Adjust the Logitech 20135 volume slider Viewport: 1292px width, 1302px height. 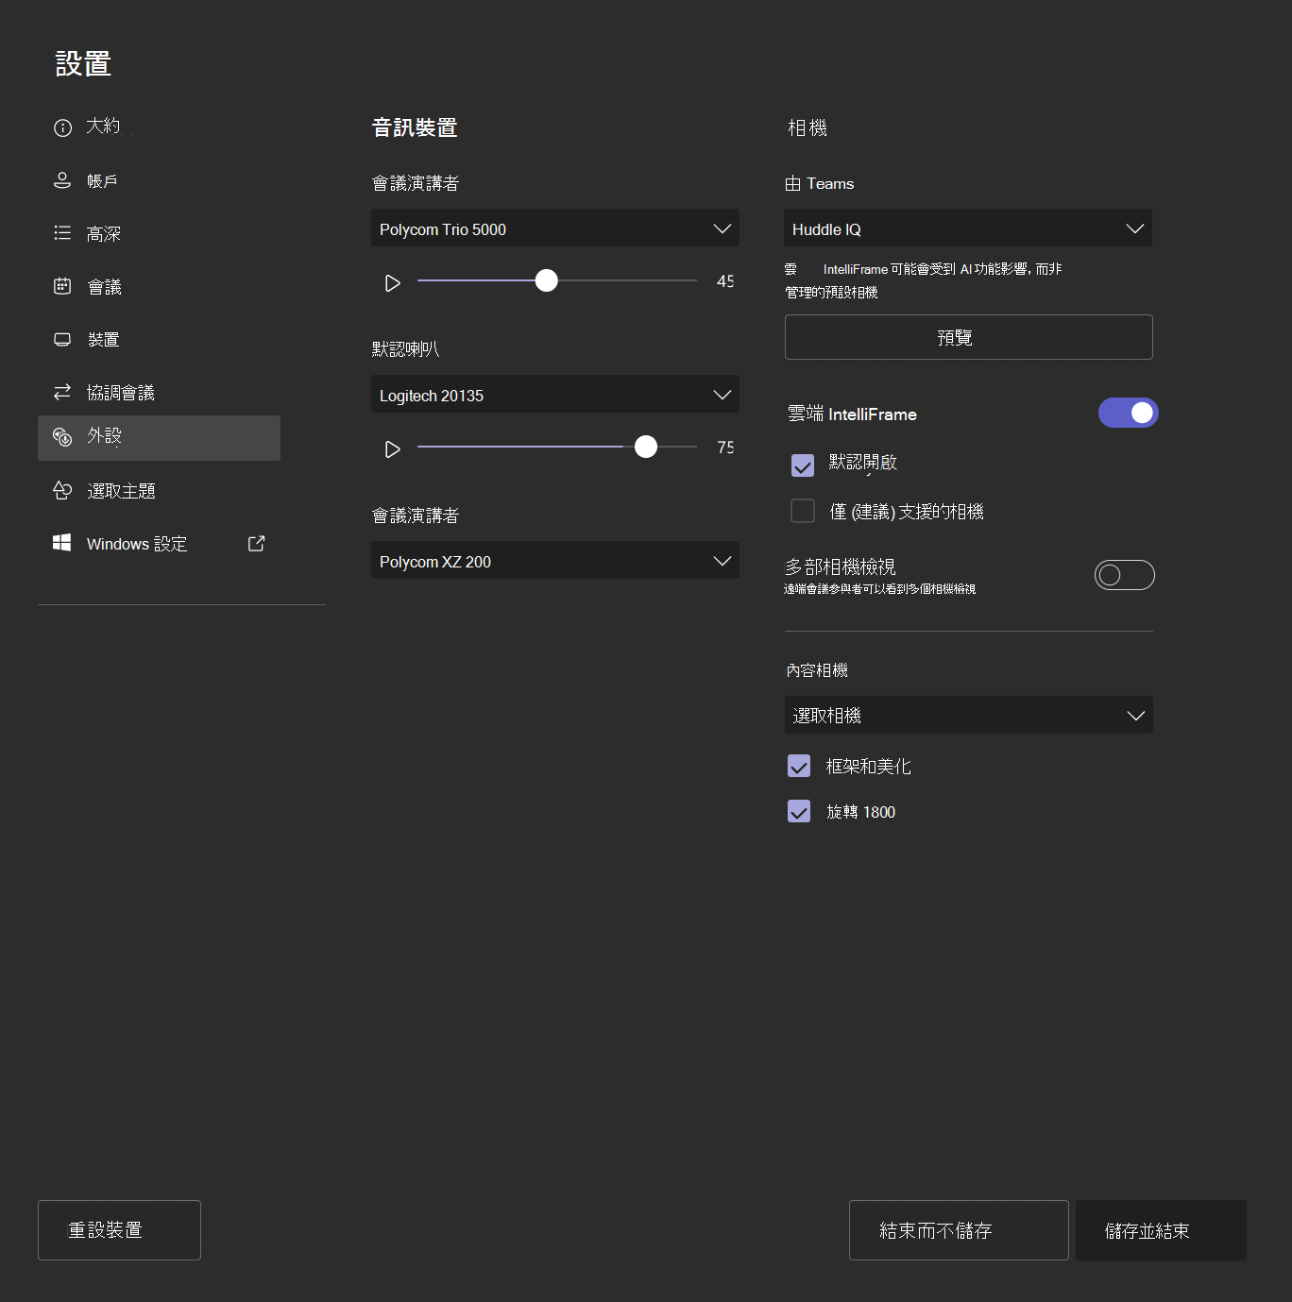pos(646,446)
